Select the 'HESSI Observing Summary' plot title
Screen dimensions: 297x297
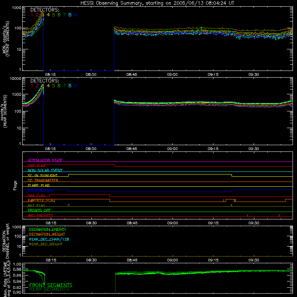coord(157,3)
